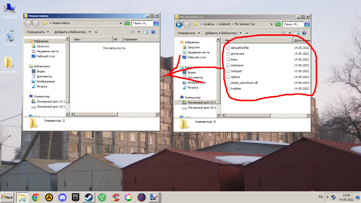361x203 pixels.
Task: Show more toolbar commands in Новая папка window
Action: (x=96, y=32)
